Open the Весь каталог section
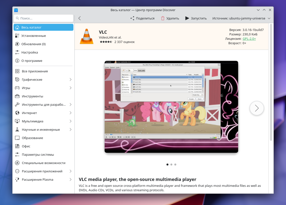 [x=43, y=27]
